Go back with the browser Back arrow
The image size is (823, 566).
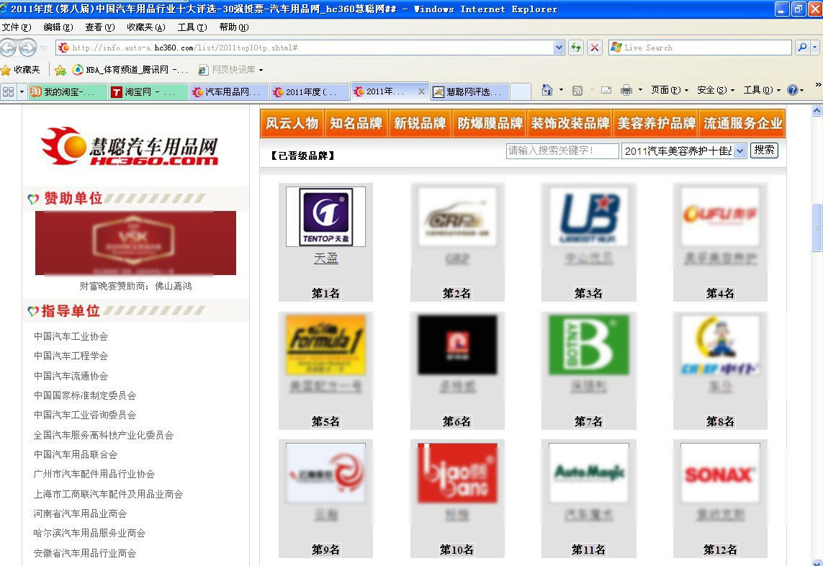pyautogui.click(x=8, y=48)
